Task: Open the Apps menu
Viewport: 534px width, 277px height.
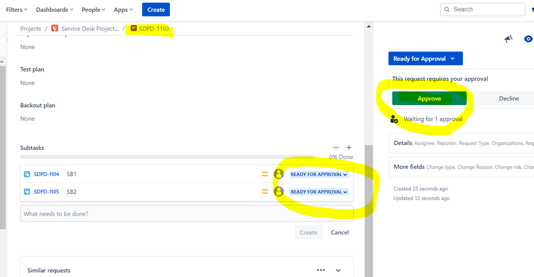Action: pyautogui.click(x=123, y=10)
